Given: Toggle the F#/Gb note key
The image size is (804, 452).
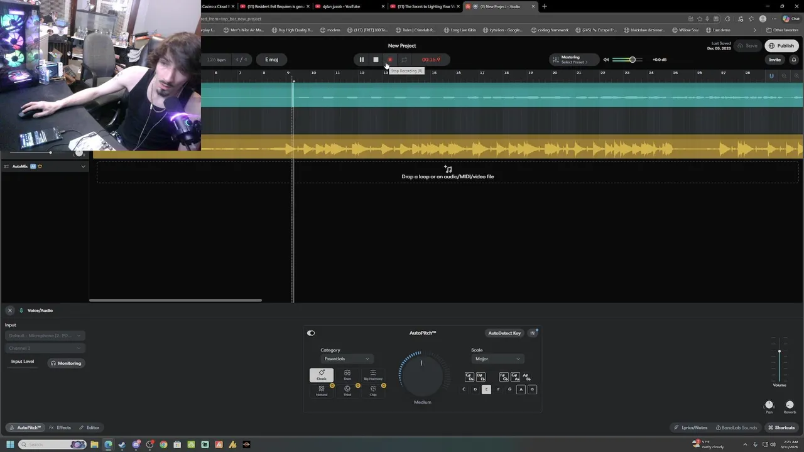Looking at the screenshot, I should coord(504,377).
